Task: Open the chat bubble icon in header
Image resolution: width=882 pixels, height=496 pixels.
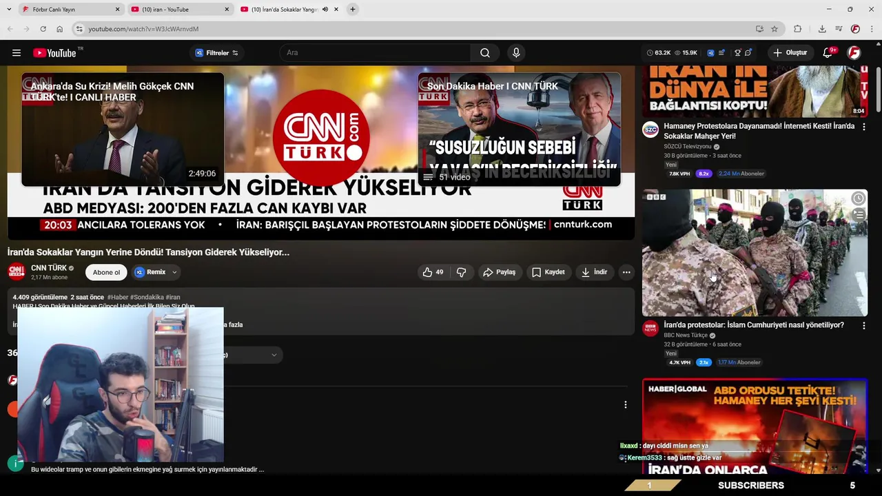Action: (748, 53)
